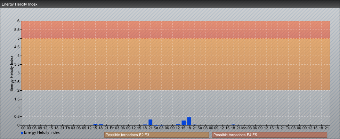Click the Mo day label on x-axis
Viewport: 340px width, 139px height.
(244, 128)
